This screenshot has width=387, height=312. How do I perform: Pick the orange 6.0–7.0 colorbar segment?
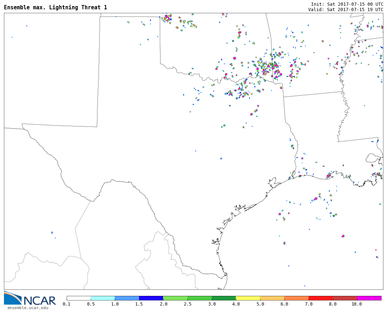point(296,298)
